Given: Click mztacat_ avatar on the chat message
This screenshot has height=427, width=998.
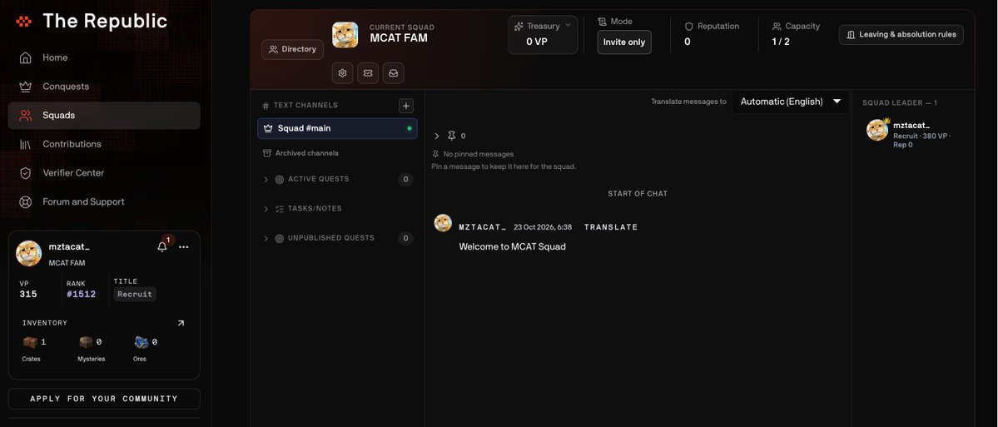Looking at the screenshot, I should pyautogui.click(x=443, y=223).
